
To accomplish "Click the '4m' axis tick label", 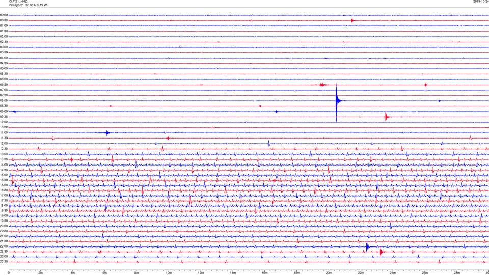I will pos(73,273).
